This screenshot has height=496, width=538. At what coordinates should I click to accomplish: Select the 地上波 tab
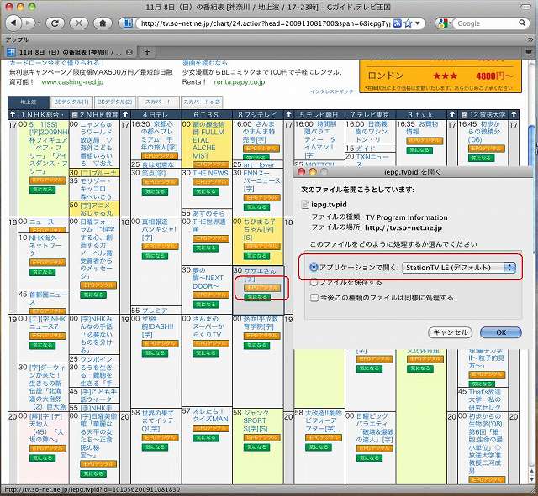point(29,102)
